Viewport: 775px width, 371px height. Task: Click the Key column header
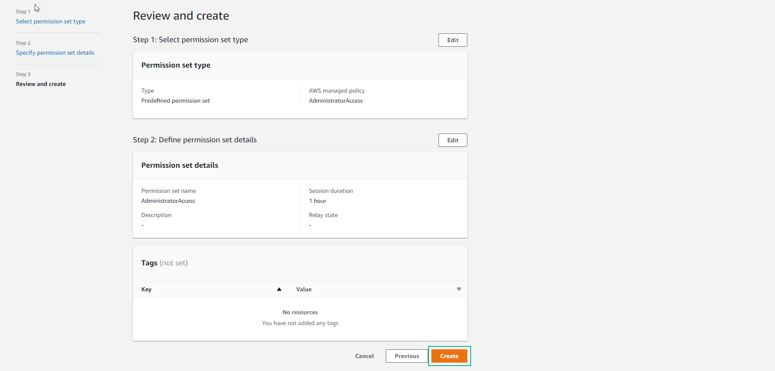146,289
